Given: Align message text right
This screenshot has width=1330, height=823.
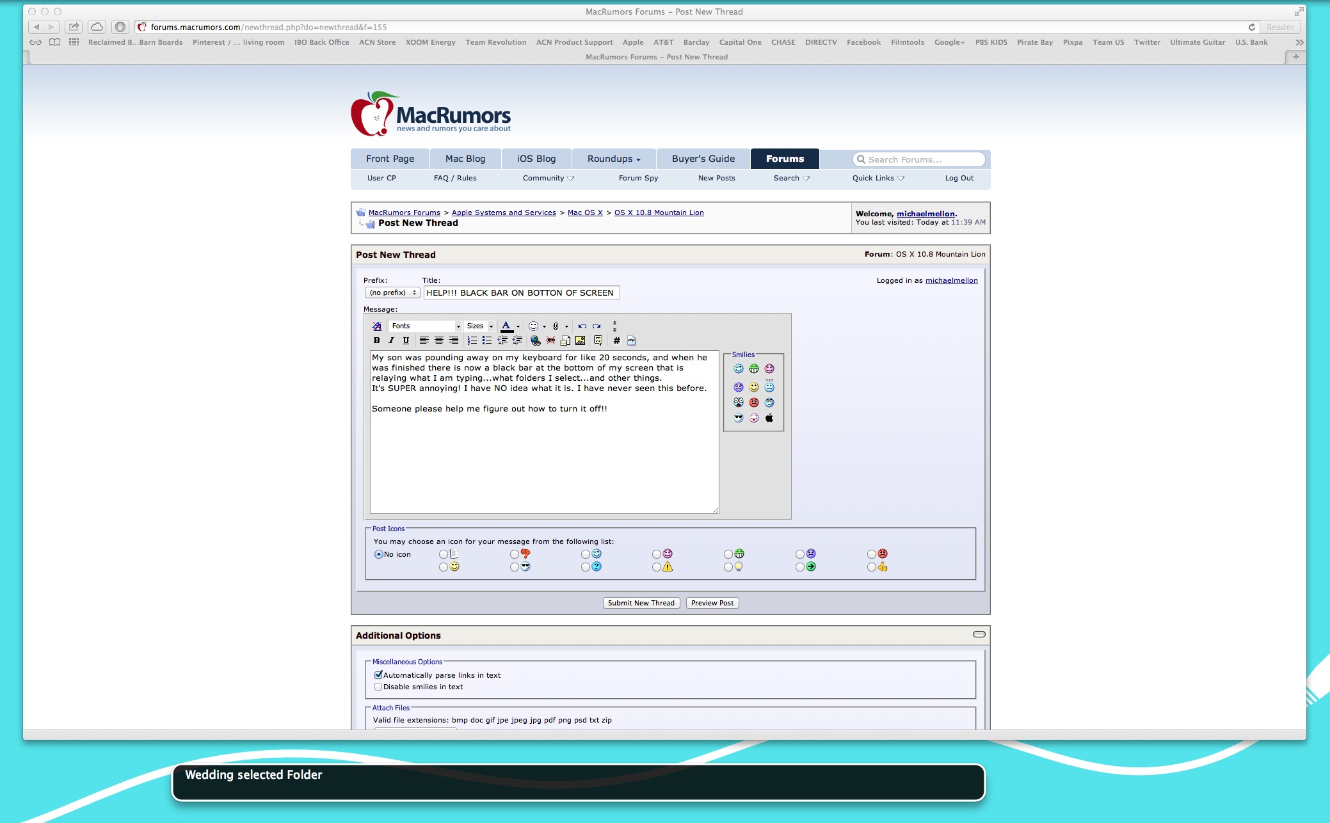Looking at the screenshot, I should pyautogui.click(x=454, y=340).
